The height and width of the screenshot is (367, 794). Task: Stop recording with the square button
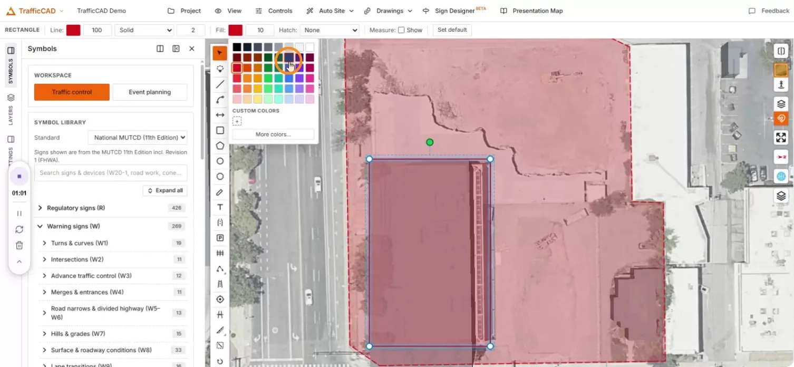pos(19,176)
